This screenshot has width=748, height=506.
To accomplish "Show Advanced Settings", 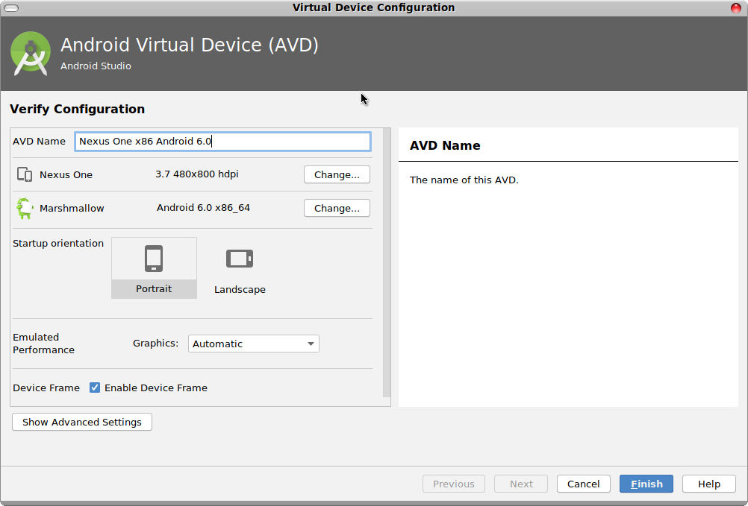I will pos(82,422).
